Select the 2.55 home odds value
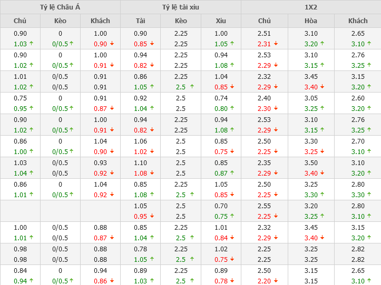 point(265,206)
